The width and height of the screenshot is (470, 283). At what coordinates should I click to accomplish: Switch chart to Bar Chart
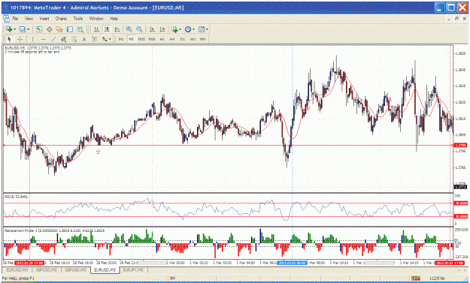96,29
